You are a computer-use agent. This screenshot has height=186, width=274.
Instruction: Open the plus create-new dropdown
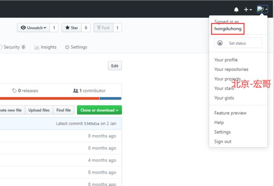click(248, 9)
